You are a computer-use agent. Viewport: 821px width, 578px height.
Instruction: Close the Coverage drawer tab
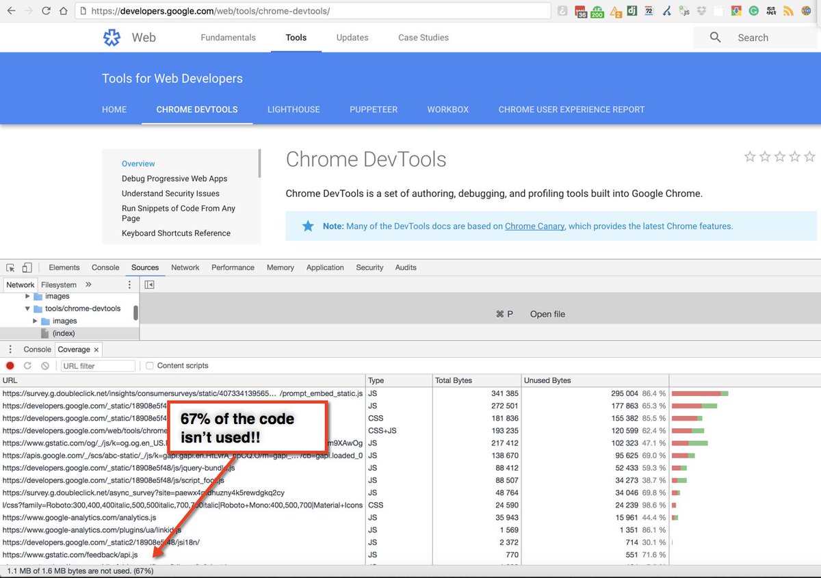96,350
